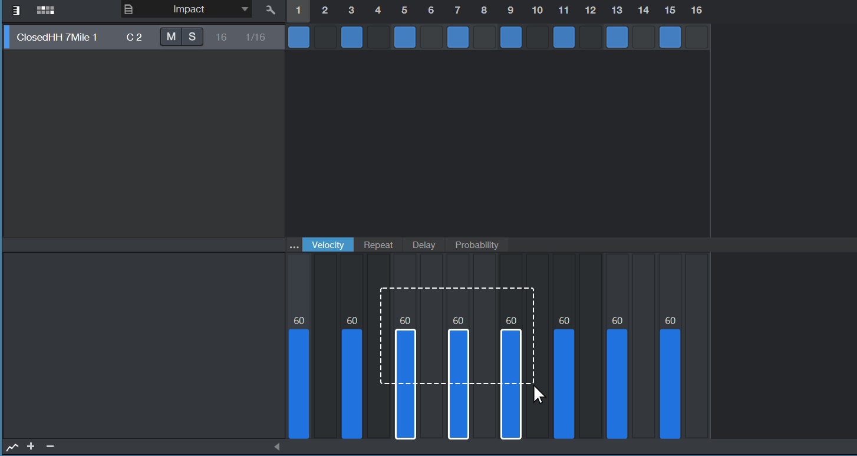Select the ClosedHH 7Mile 1 lane name
Image resolution: width=857 pixels, height=456 pixels.
[x=57, y=37]
